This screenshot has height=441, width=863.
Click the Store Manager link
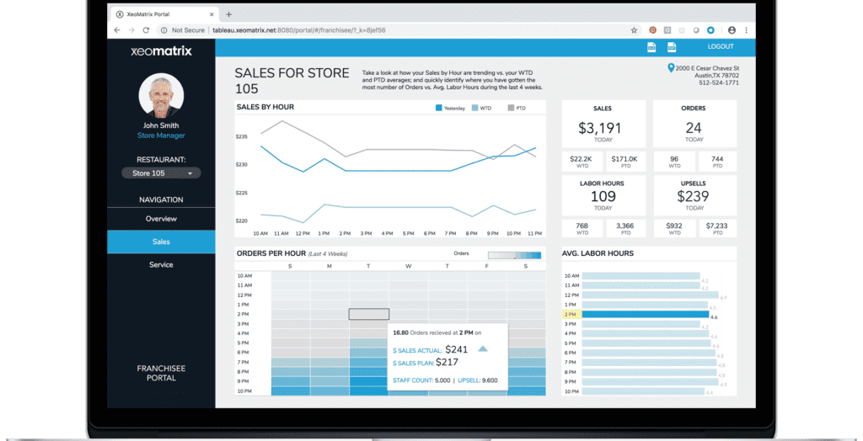click(x=161, y=135)
